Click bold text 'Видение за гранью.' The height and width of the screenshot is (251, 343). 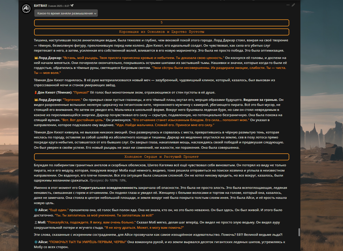click(260, 100)
